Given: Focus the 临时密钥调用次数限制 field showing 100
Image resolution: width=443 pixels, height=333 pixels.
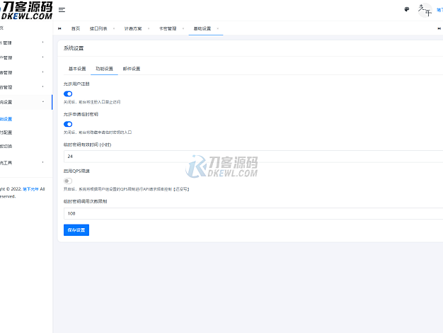Looking at the screenshot, I should (253, 213).
